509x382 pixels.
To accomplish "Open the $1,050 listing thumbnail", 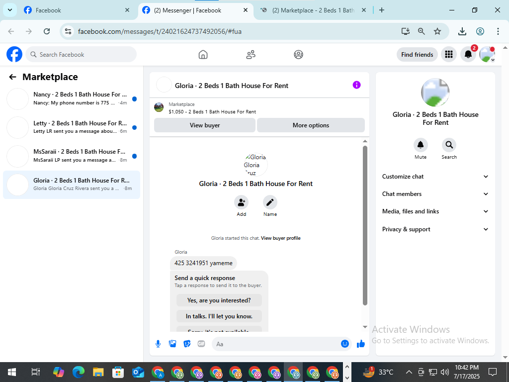I will point(159,107).
